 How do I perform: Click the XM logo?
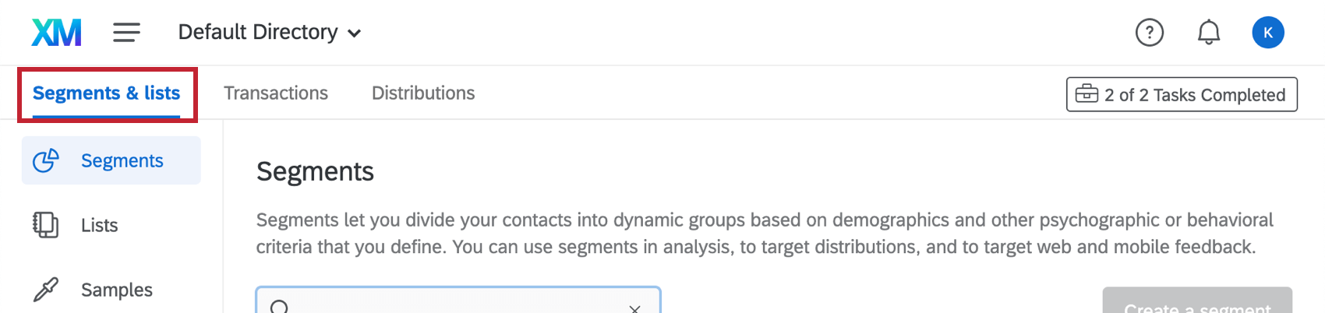coord(56,33)
